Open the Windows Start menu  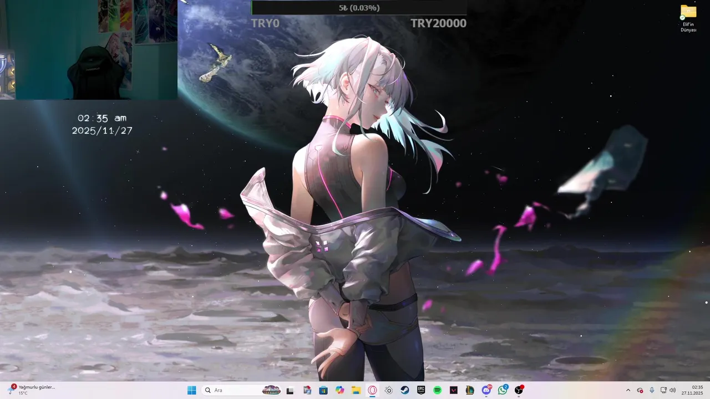tap(191, 390)
